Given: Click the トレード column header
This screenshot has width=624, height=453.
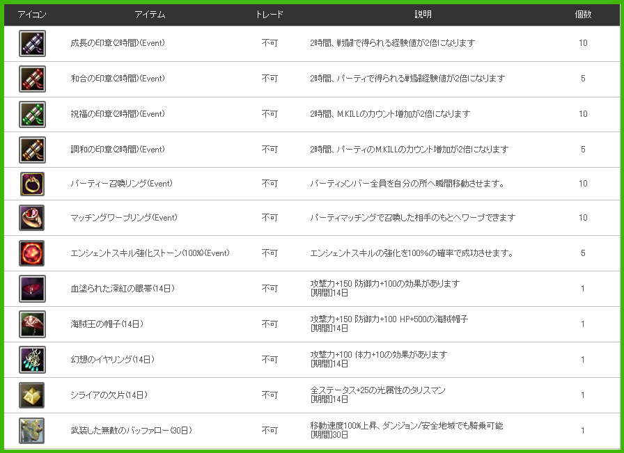Looking at the screenshot, I should click(x=270, y=15).
